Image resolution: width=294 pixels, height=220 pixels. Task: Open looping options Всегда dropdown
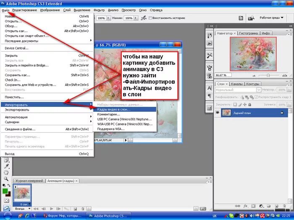point(23,209)
